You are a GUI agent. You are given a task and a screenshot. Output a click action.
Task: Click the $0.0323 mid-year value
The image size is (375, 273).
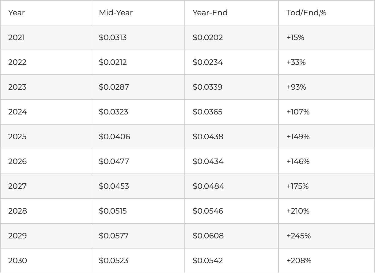pos(113,112)
